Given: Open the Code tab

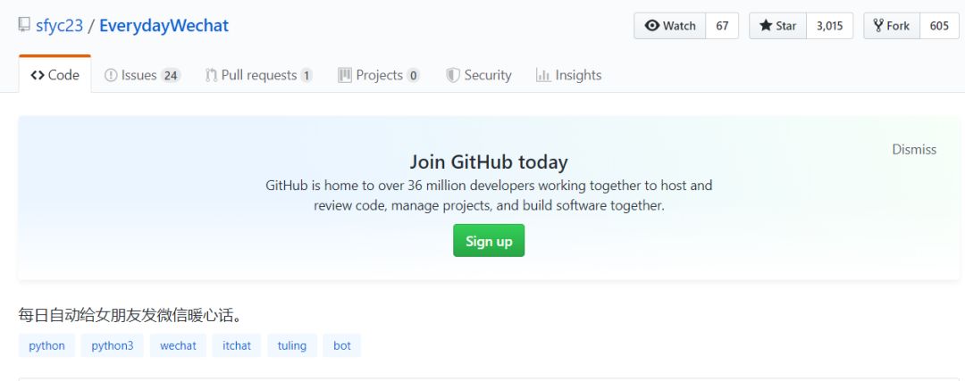Looking at the screenshot, I should pos(55,75).
